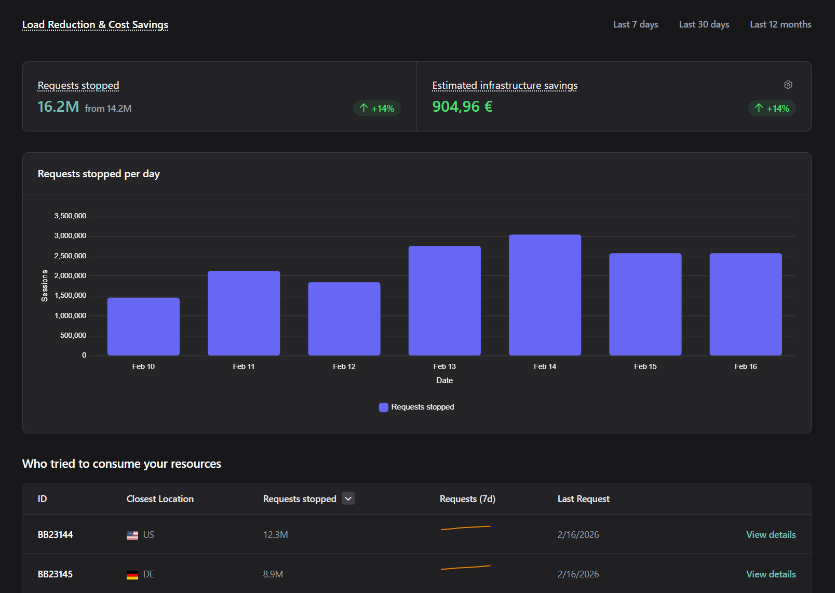The image size is (835, 593).
Task: Click the Feb 14 bar in chart
Action: 545,295
